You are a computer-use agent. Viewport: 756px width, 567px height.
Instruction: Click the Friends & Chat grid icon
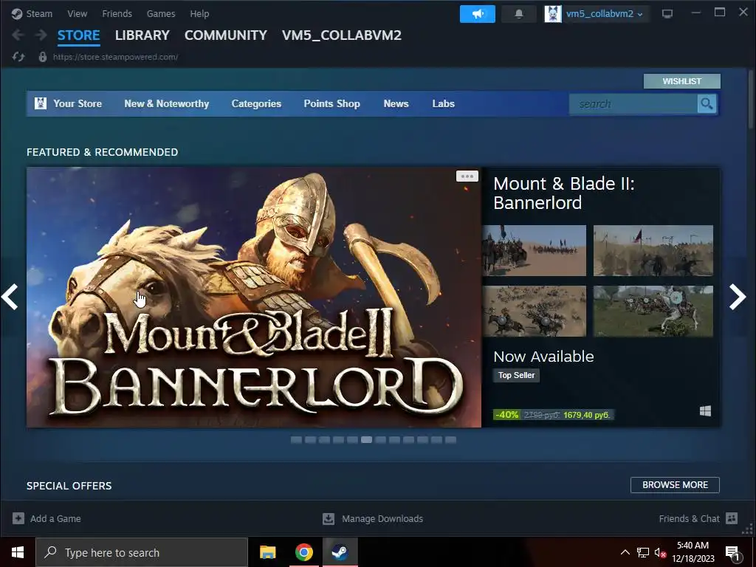point(732,518)
